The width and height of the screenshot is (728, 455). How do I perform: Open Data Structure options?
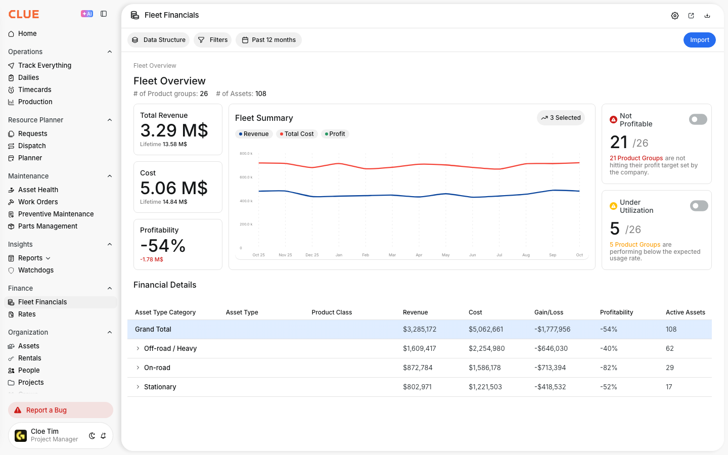(159, 40)
